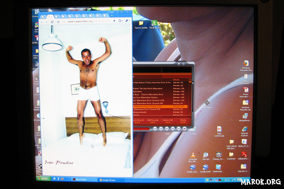Stop playback in the radio player
The image size is (284, 189).
(x=173, y=129)
